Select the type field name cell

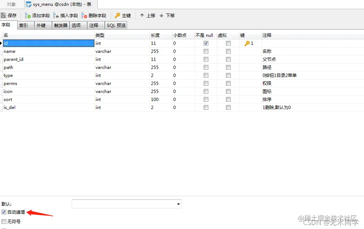click(49, 75)
